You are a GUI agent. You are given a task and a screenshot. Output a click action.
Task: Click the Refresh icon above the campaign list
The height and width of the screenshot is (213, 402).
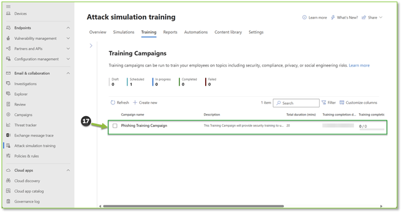pyautogui.click(x=113, y=103)
